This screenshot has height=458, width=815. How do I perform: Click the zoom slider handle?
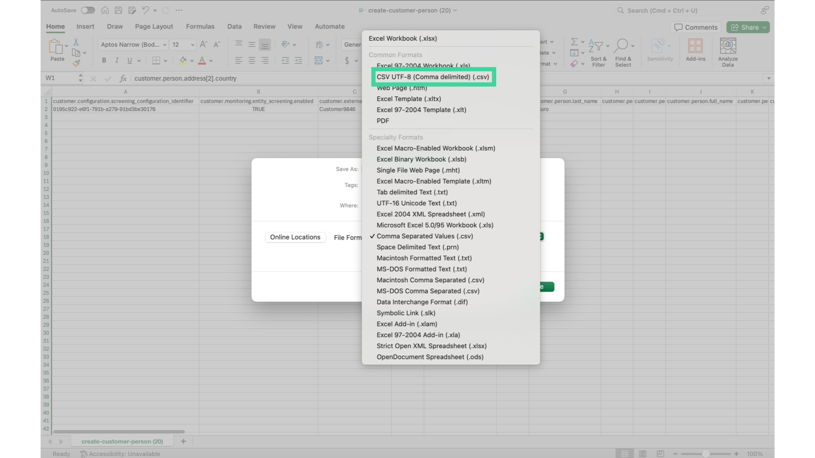[x=705, y=454]
